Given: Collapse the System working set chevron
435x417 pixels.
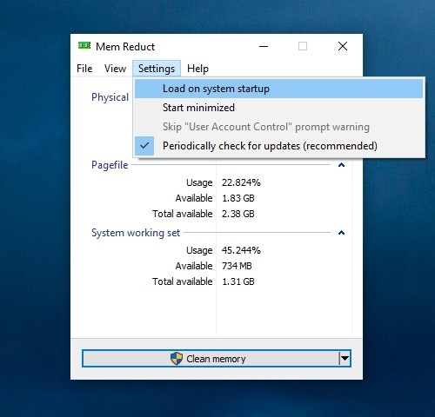Looking at the screenshot, I should pyautogui.click(x=341, y=233).
